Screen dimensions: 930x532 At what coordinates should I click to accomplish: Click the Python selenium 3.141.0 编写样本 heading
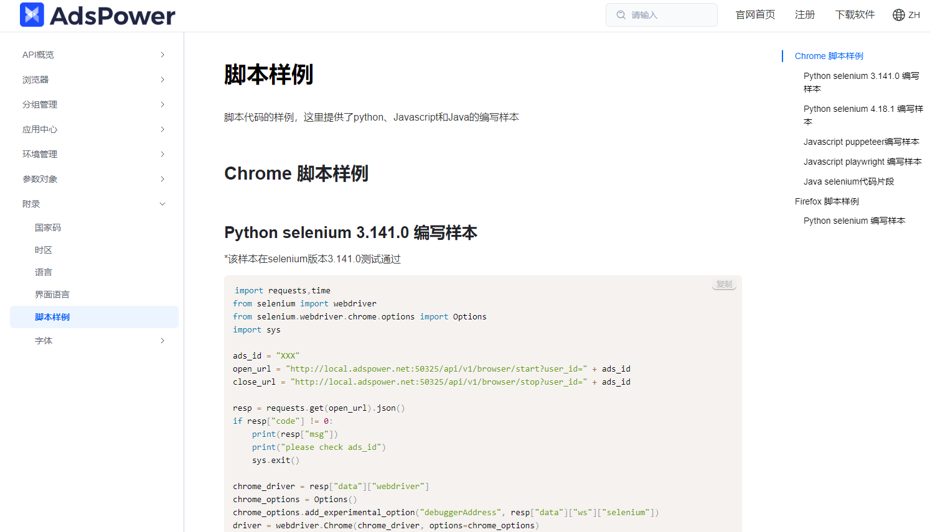(x=350, y=232)
